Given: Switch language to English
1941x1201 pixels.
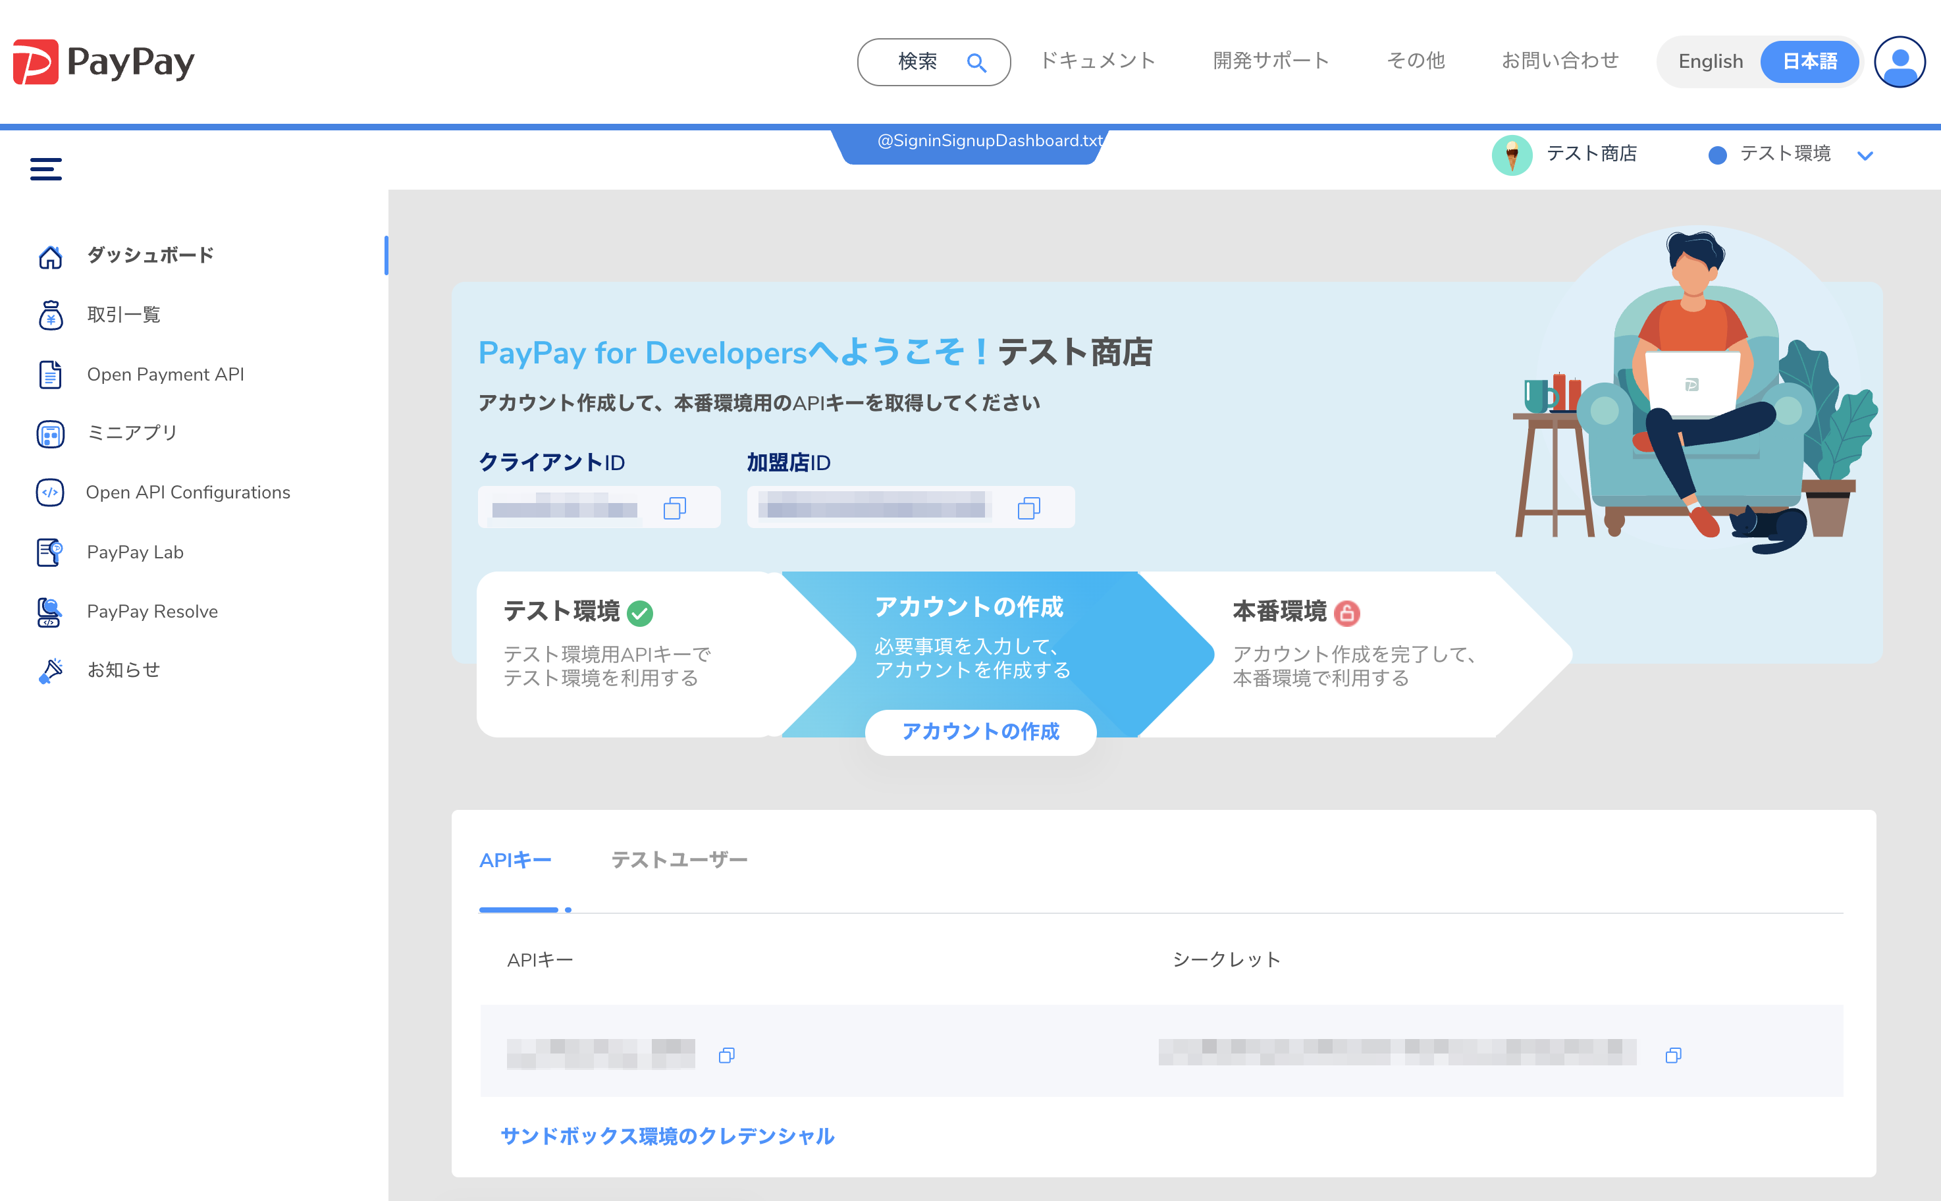Looking at the screenshot, I should click(x=1710, y=61).
